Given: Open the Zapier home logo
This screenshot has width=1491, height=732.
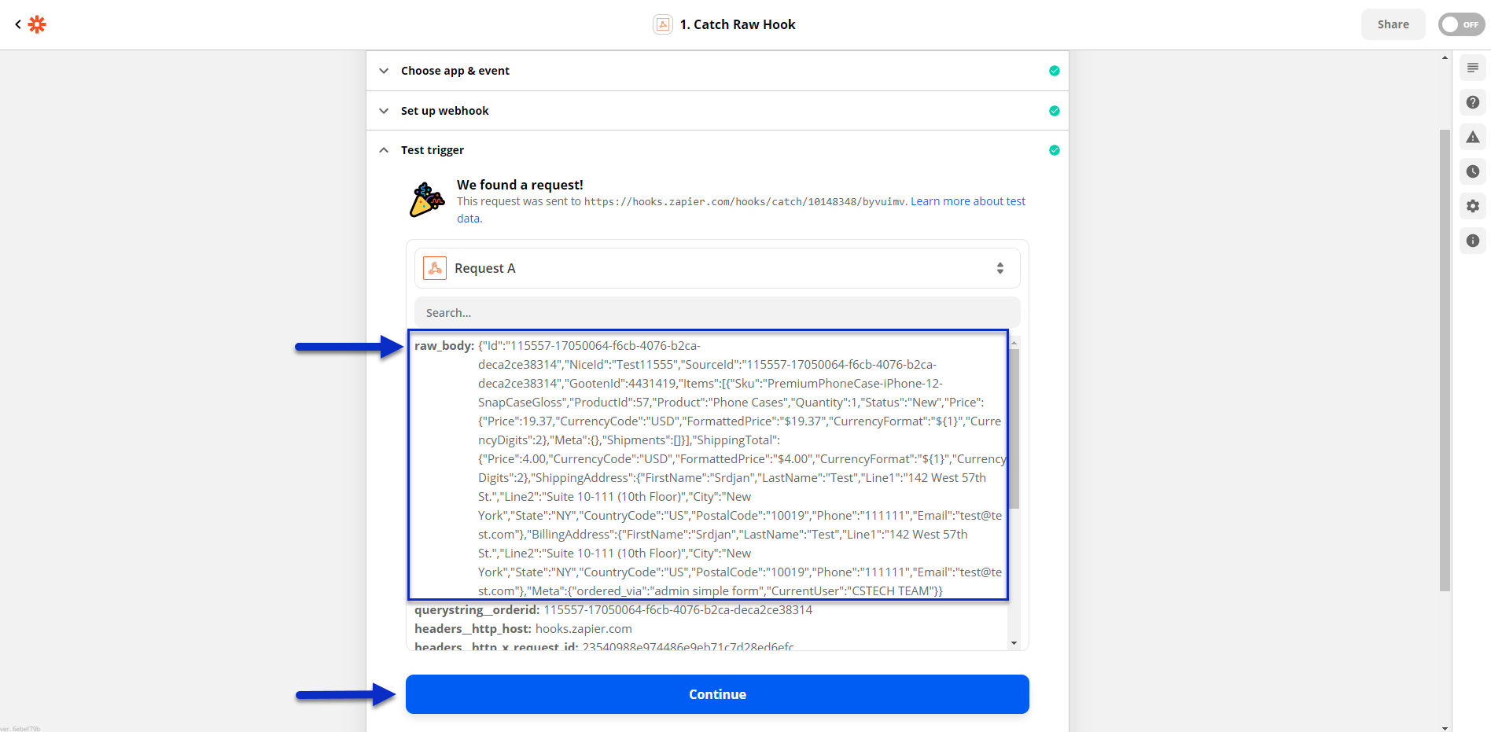Looking at the screenshot, I should click(37, 24).
